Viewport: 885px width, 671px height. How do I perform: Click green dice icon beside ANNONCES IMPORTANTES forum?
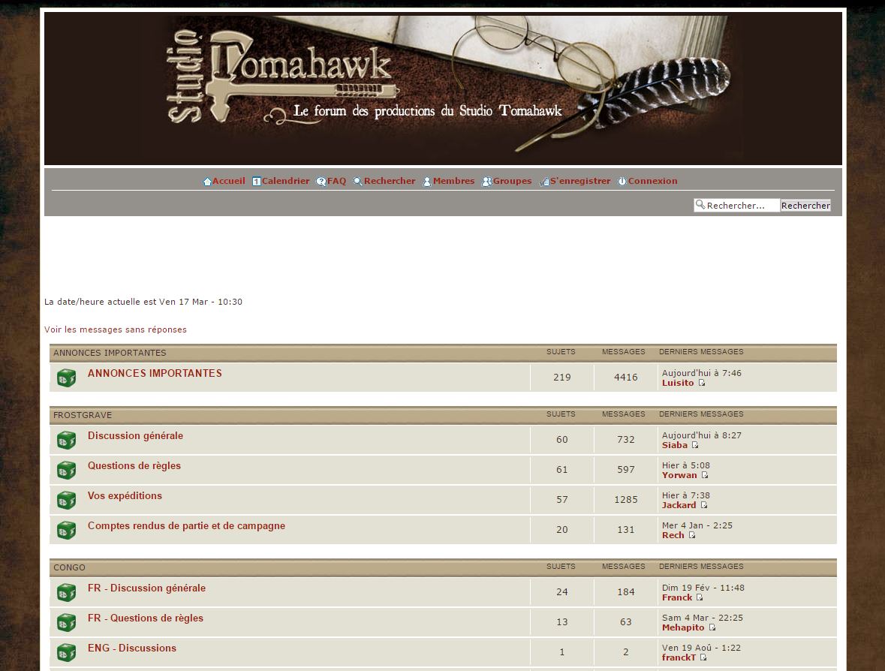coord(67,378)
